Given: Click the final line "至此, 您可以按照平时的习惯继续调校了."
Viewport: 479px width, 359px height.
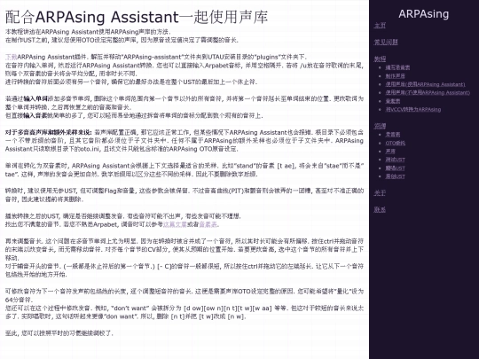Looking at the screenshot, I should (x=59, y=333).
